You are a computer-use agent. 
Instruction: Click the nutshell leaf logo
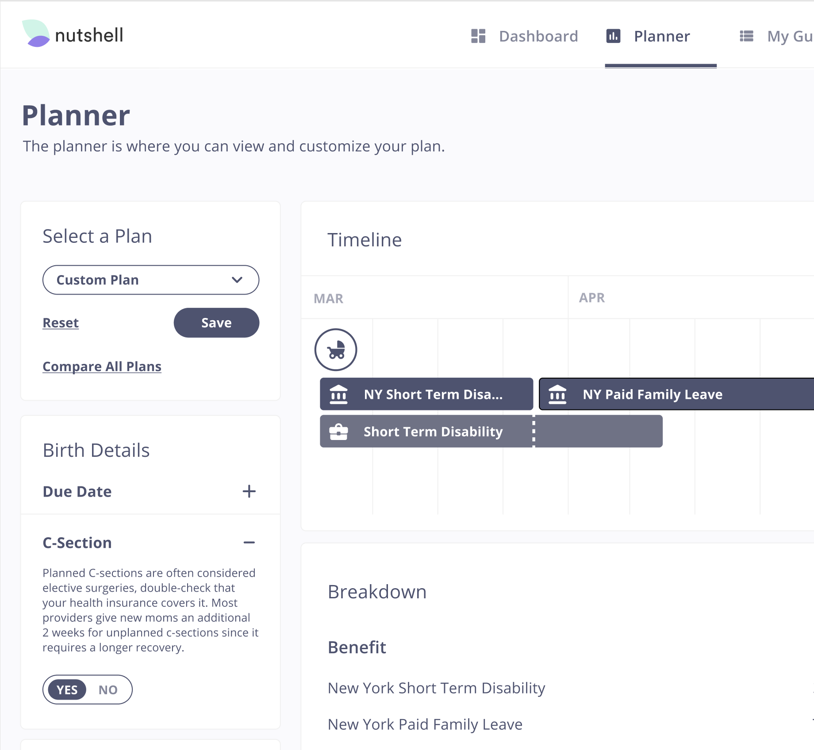pos(36,34)
